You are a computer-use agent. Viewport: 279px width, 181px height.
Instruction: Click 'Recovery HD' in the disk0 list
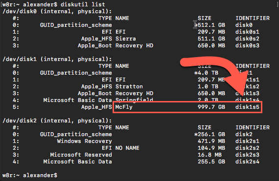point(134,45)
